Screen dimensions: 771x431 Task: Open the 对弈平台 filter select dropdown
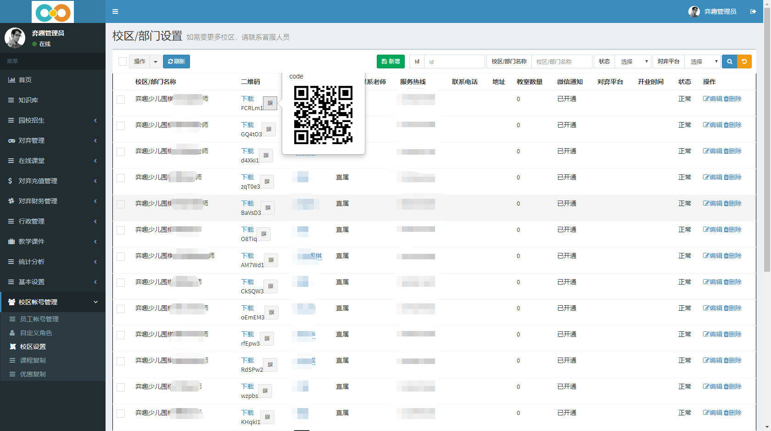(x=703, y=62)
